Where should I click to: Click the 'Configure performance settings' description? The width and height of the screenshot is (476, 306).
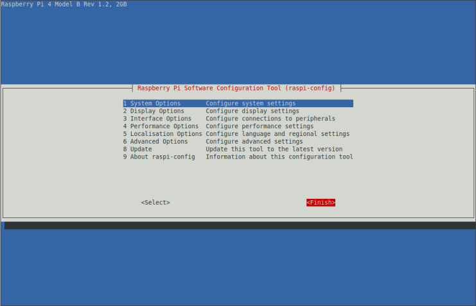260,126
